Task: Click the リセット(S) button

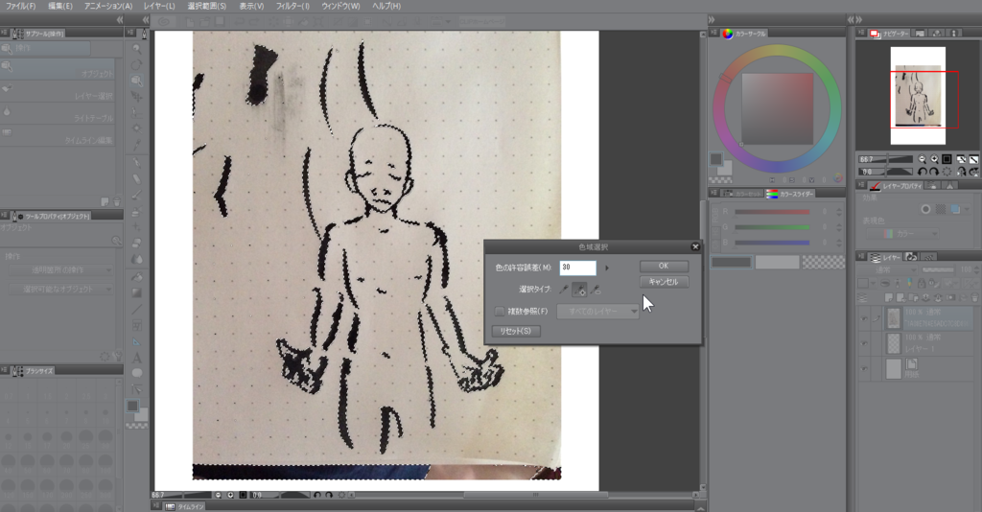Action: pyautogui.click(x=515, y=331)
